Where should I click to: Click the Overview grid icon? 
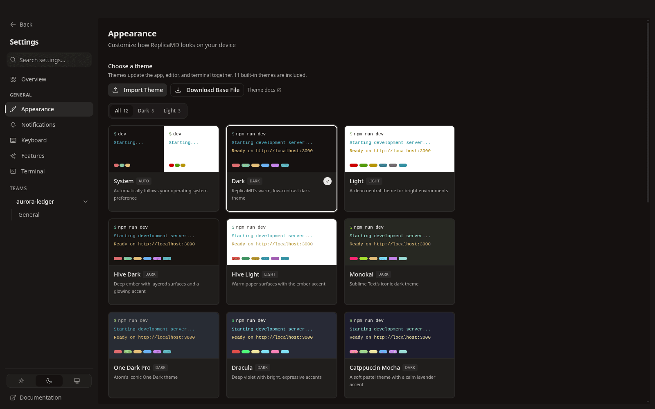(x=13, y=79)
